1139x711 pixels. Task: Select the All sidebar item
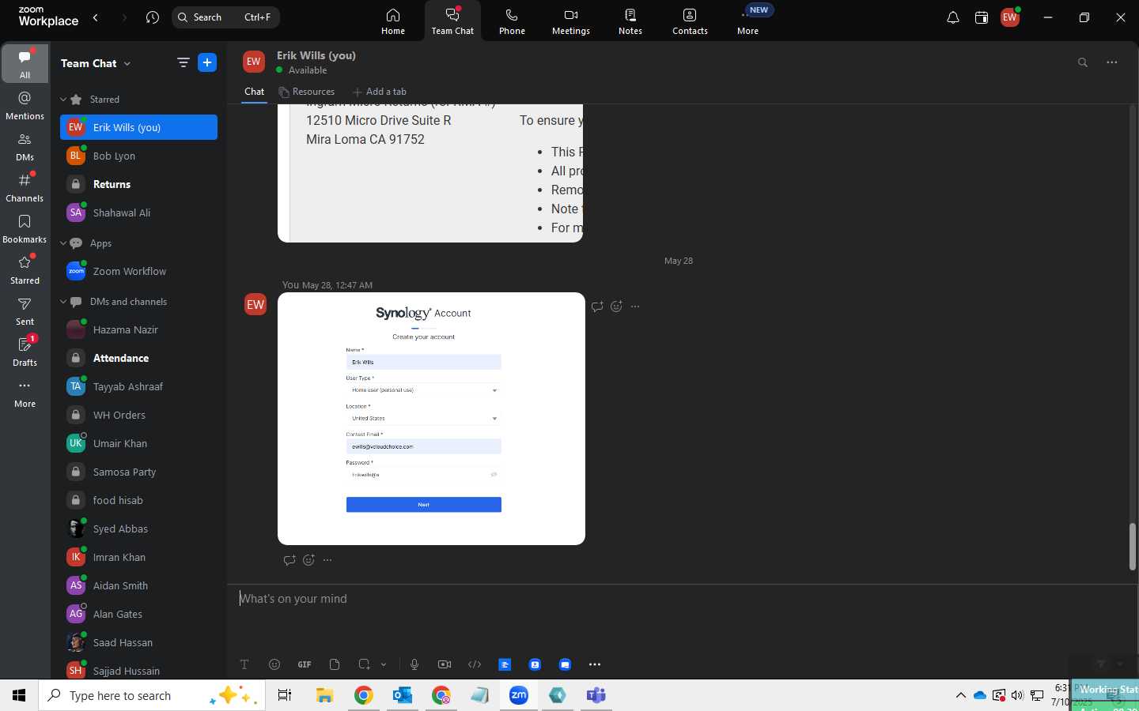click(25, 63)
